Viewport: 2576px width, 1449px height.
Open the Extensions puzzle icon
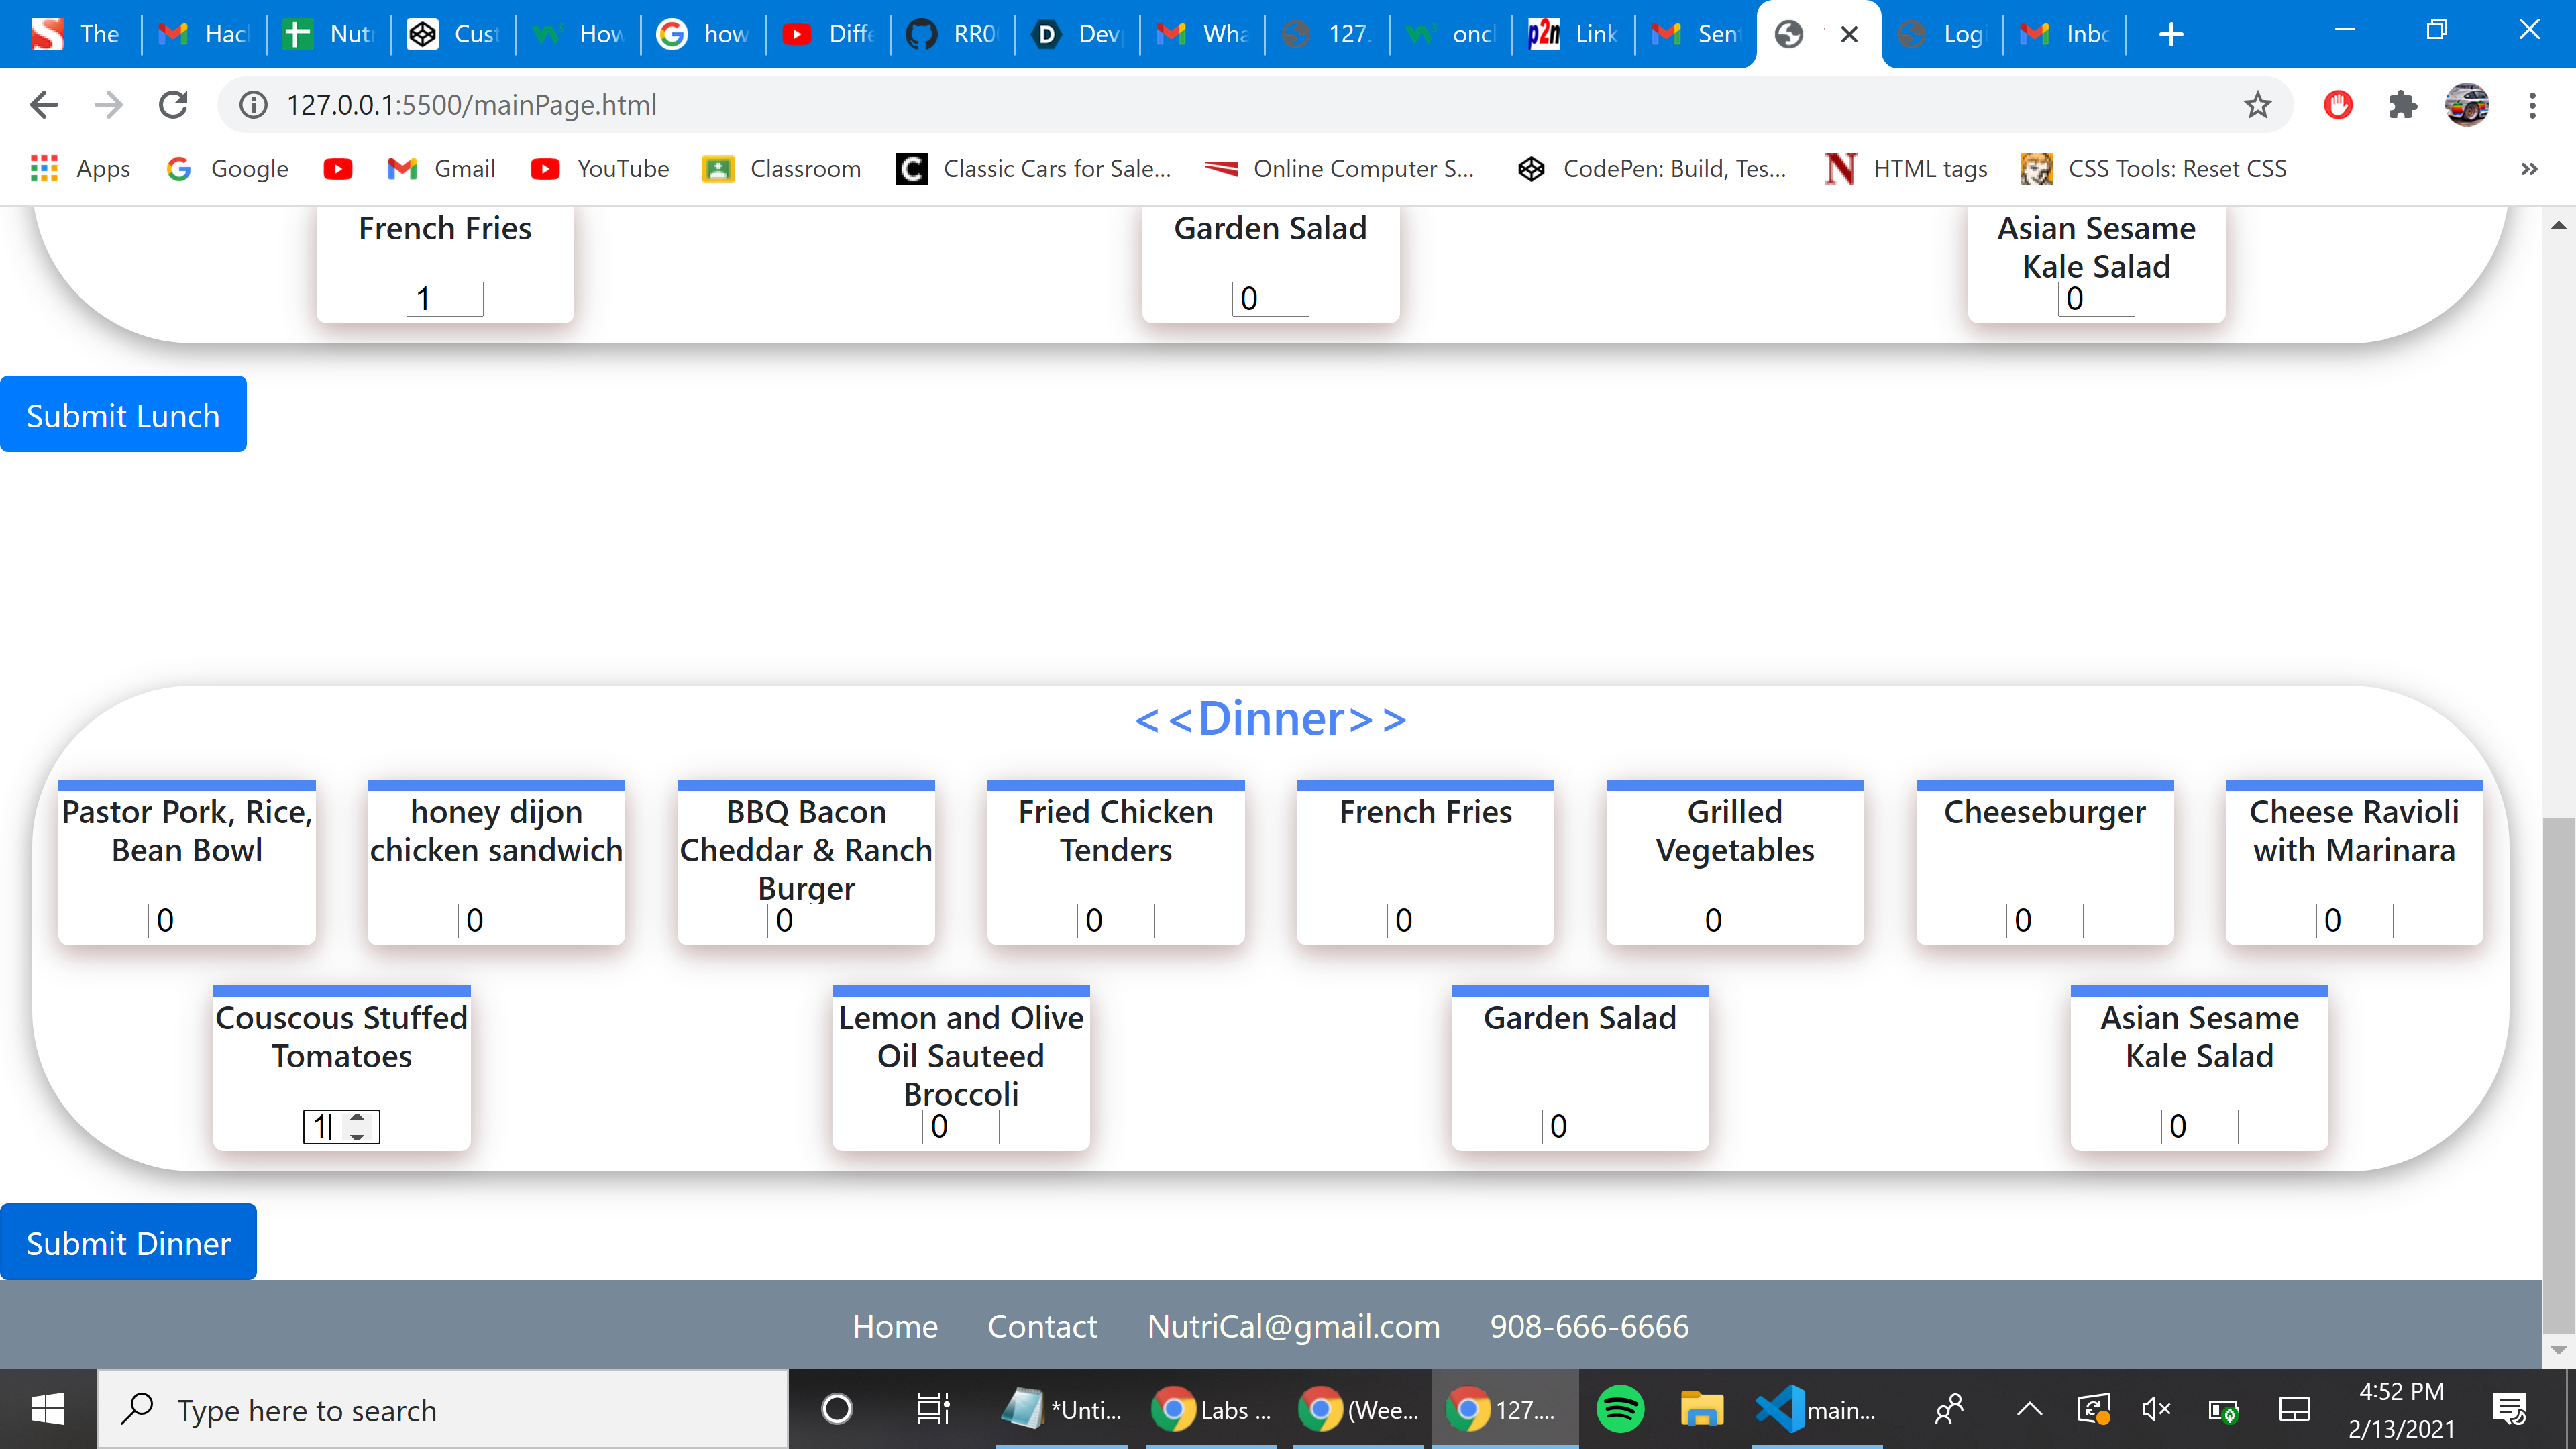click(2402, 104)
